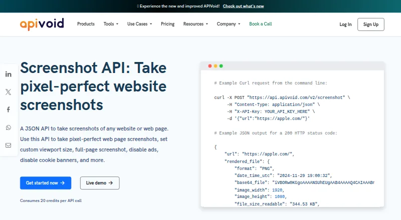401x220 pixels.
Task: Expand the Resources dropdown
Action: point(195,24)
